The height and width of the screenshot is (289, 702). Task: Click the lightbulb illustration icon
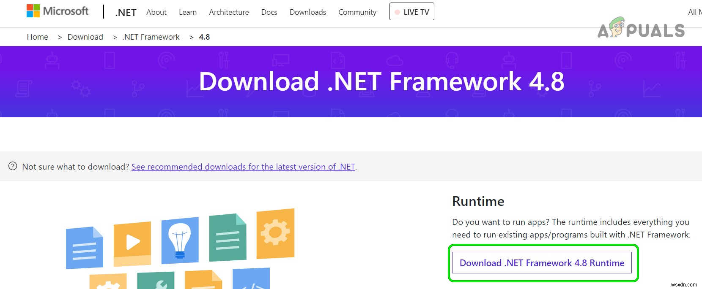180,239
